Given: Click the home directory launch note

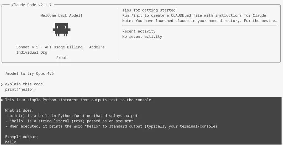Looking at the screenshot, I should (200, 21).
